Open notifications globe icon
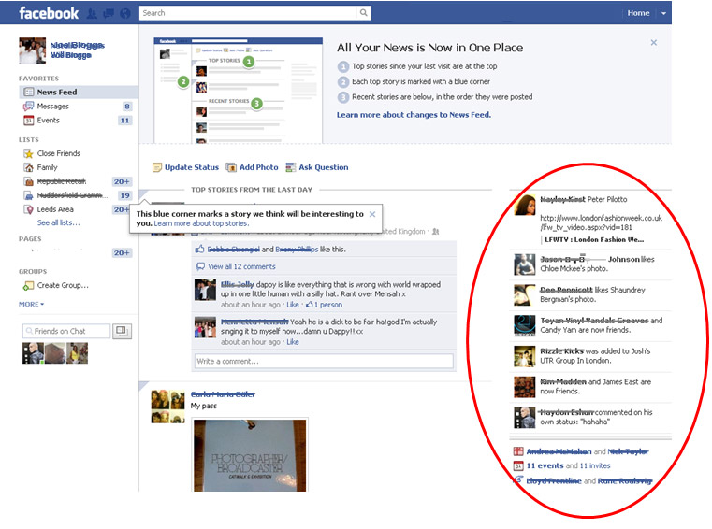 125,14
